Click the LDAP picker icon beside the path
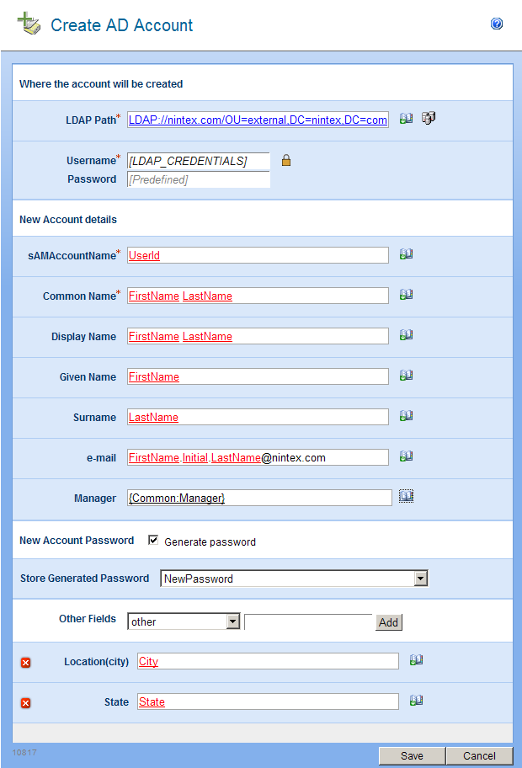The height and width of the screenshot is (768, 522). (428, 119)
